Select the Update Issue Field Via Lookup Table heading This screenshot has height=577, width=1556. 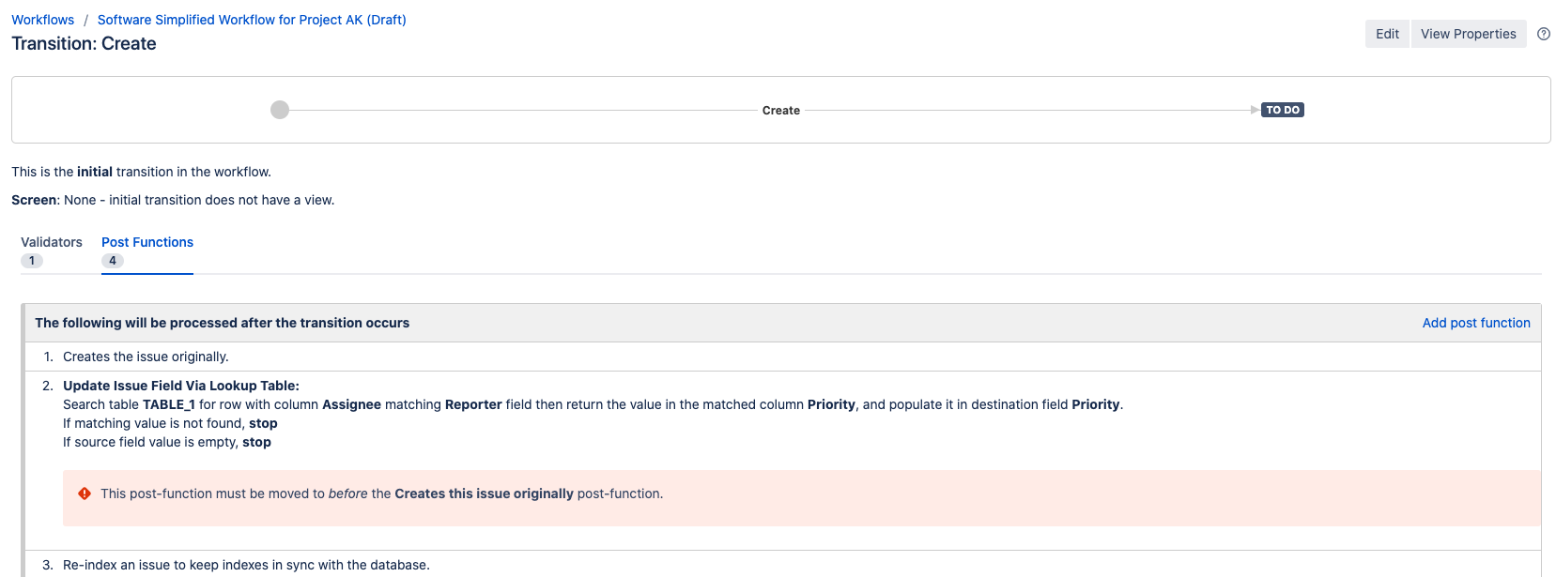(x=181, y=386)
